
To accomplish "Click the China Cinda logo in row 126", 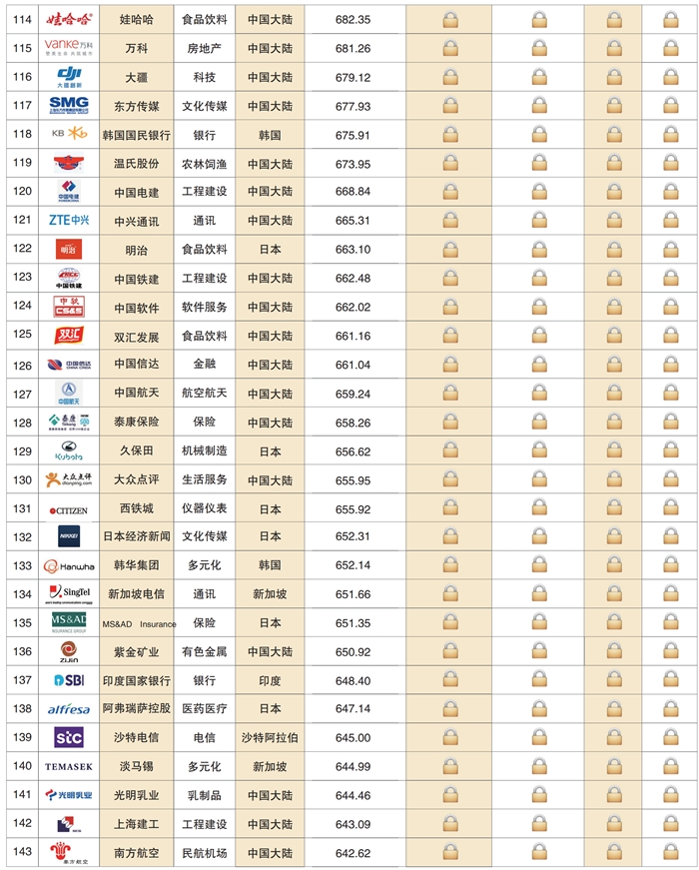I will 69,365.
